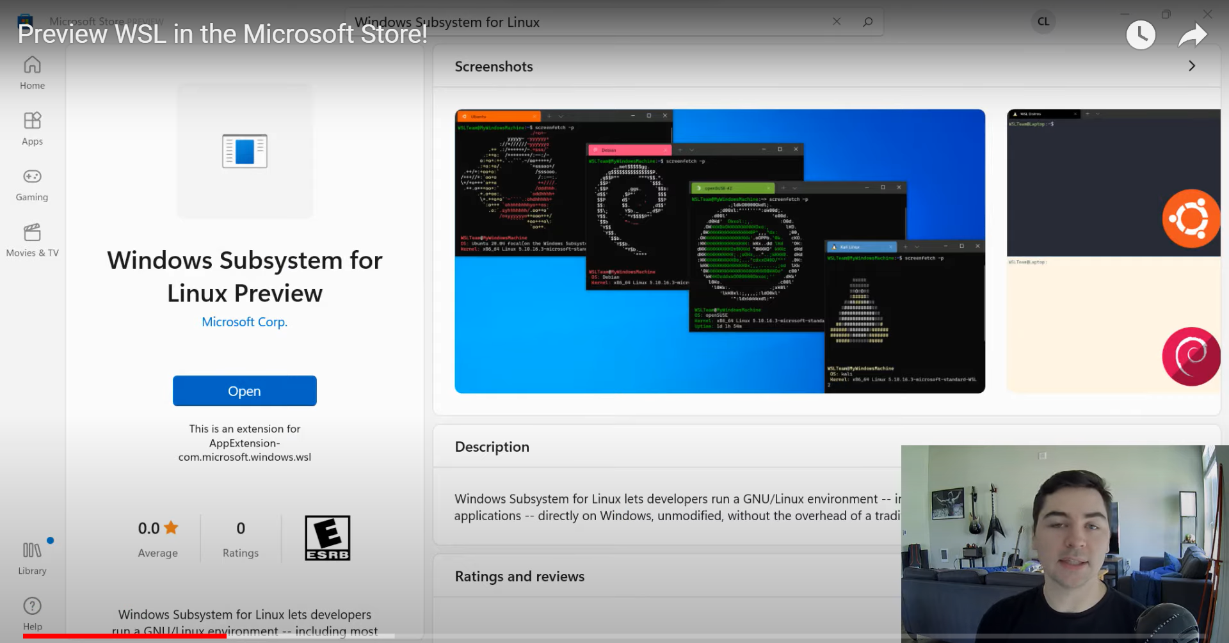Open the CL account profile
The height and width of the screenshot is (643, 1229).
(x=1043, y=21)
